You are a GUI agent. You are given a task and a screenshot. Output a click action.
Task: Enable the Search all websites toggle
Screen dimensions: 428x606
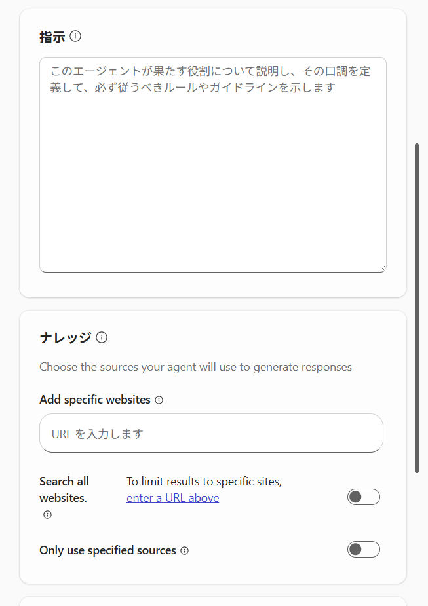point(363,497)
